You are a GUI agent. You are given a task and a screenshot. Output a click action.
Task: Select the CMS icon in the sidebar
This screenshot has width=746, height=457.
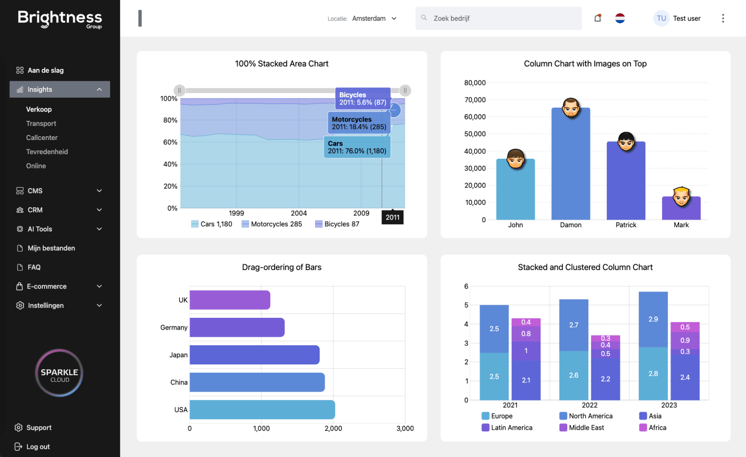(19, 191)
